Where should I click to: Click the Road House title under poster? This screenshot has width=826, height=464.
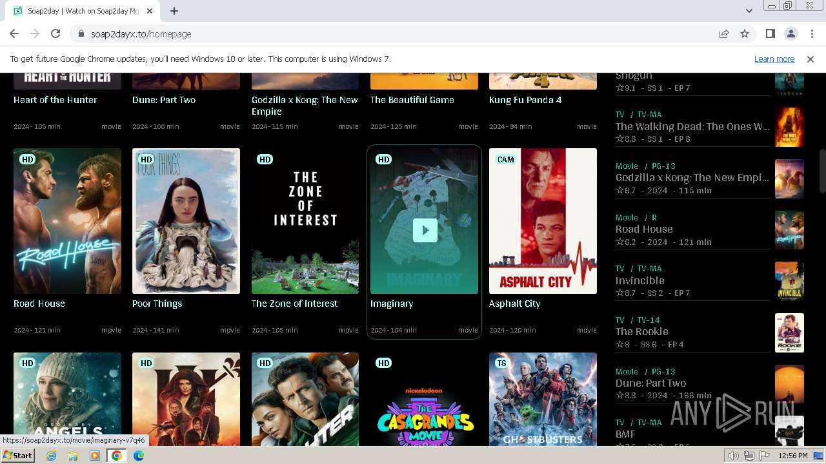[x=39, y=304]
